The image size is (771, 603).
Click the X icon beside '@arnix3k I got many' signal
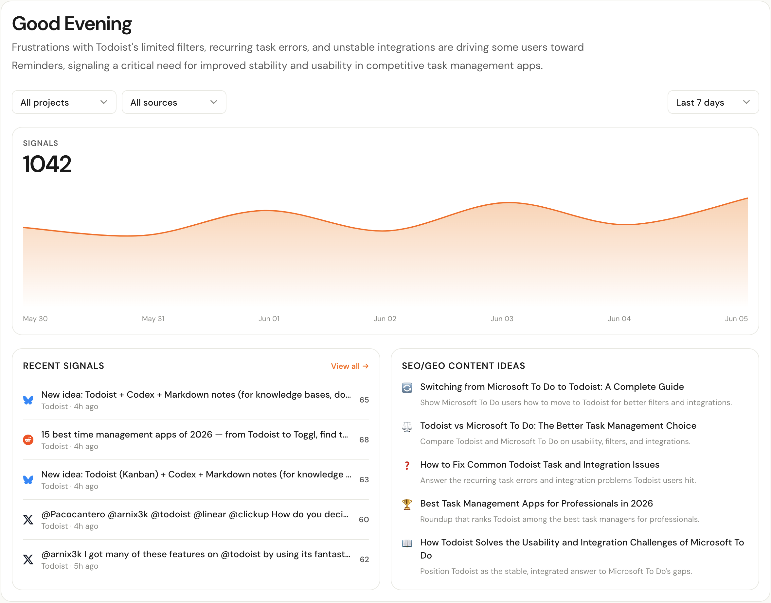point(28,560)
